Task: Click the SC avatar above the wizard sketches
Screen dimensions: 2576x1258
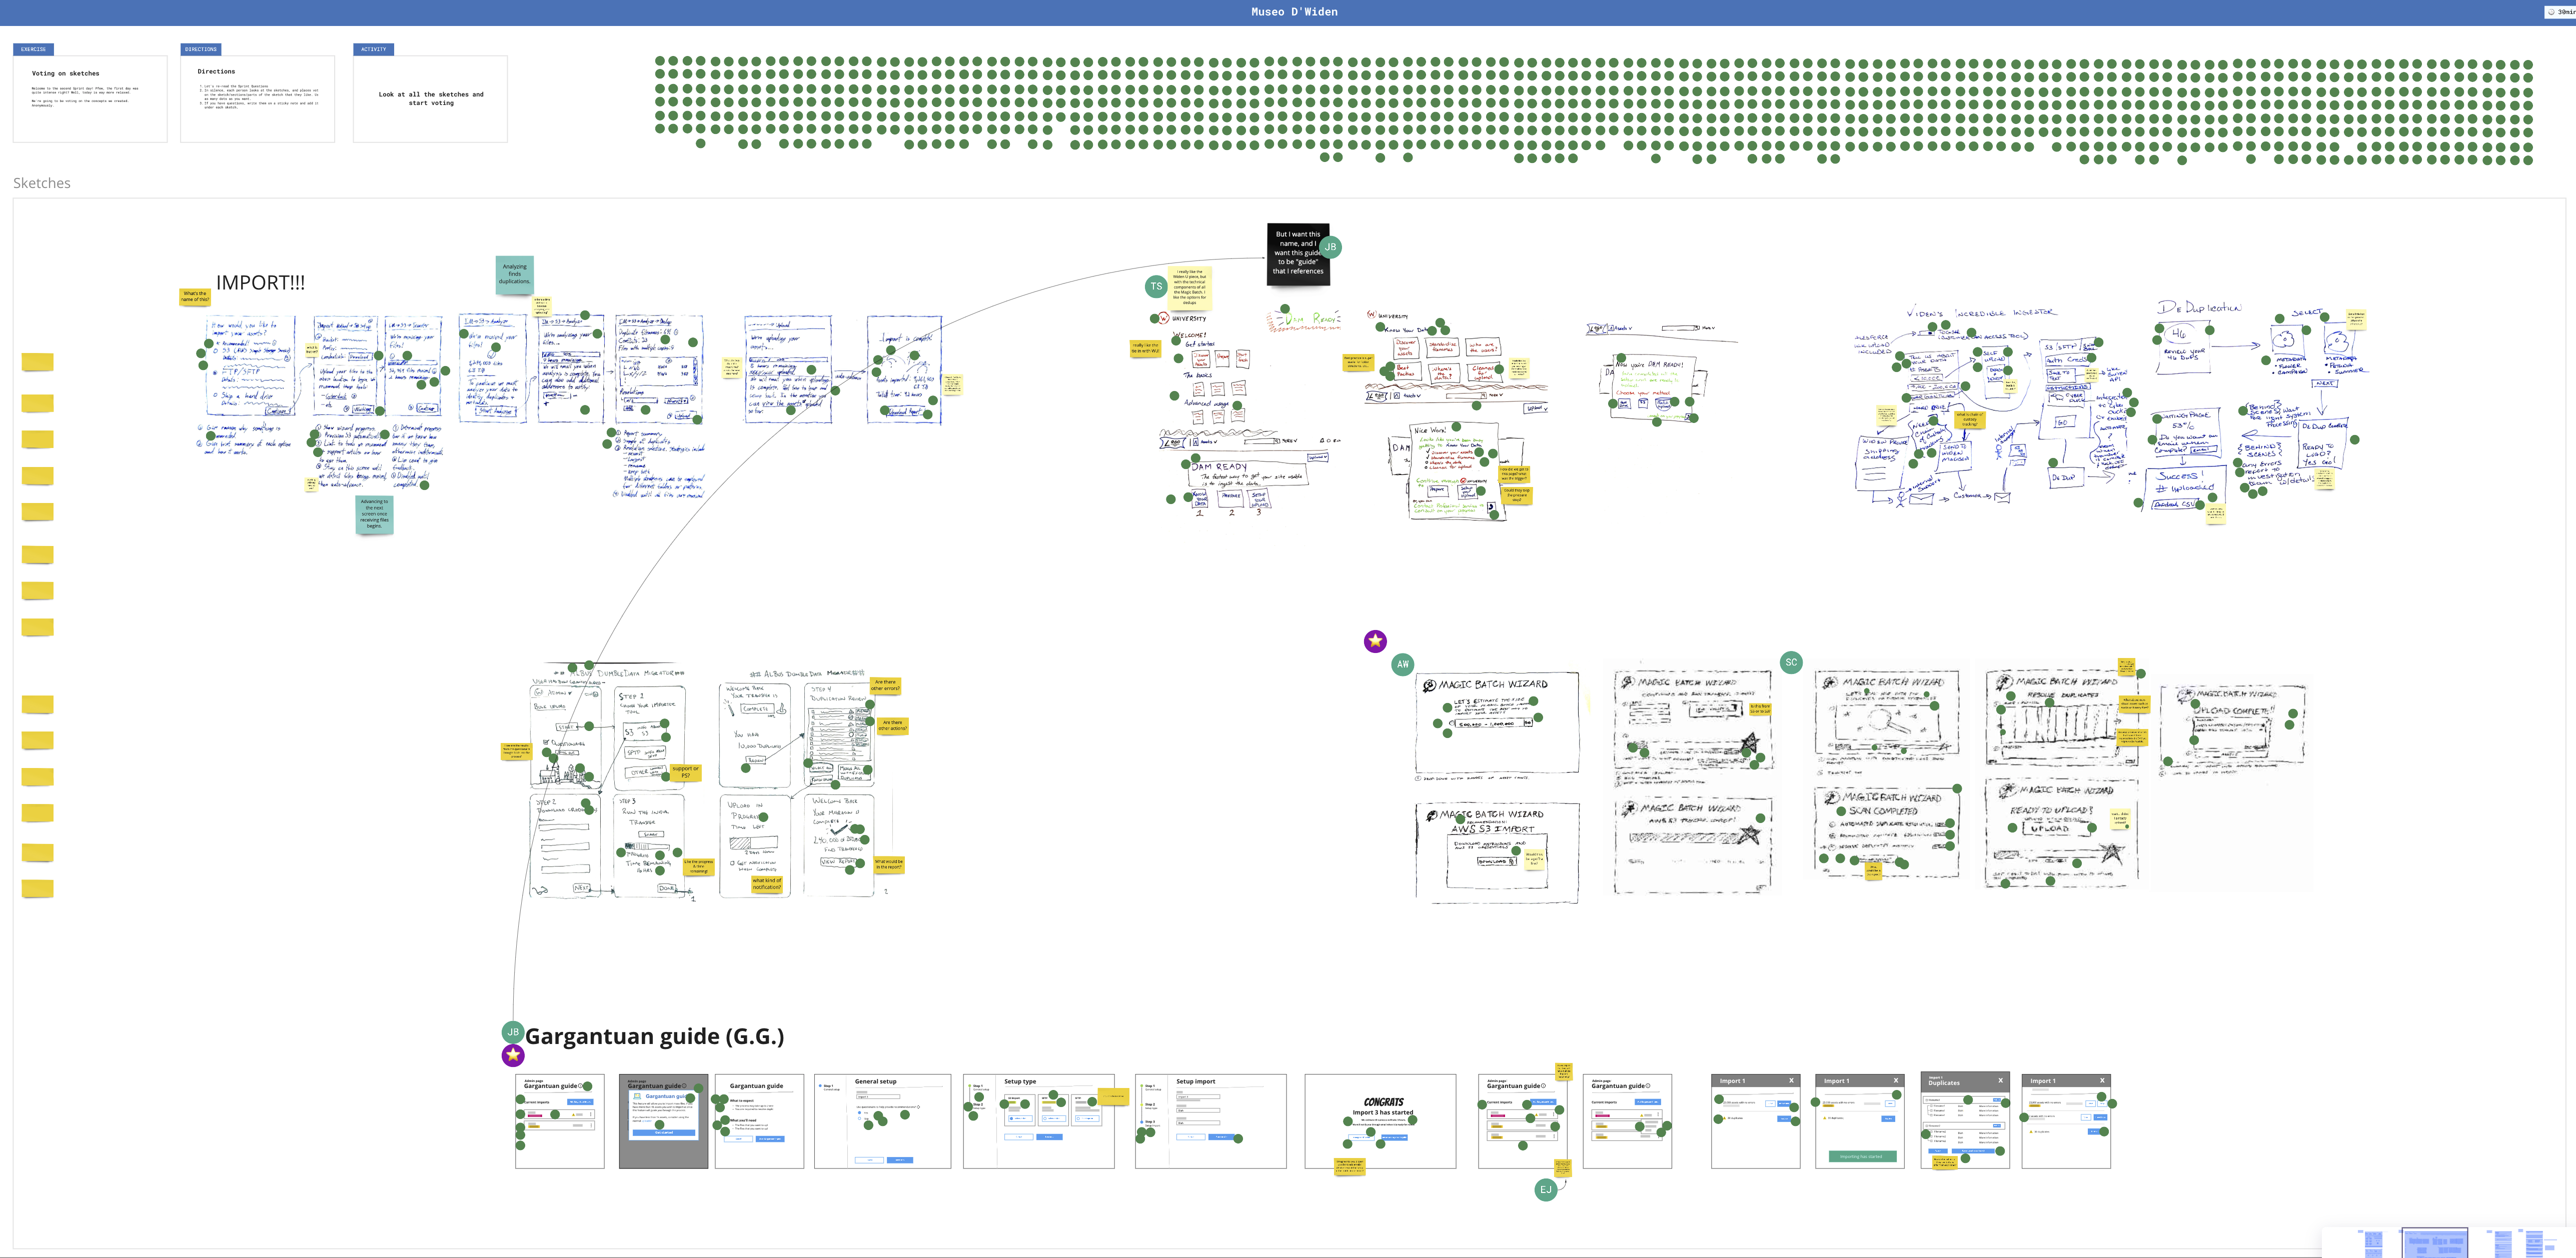Action: click(x=1791, y=662)
